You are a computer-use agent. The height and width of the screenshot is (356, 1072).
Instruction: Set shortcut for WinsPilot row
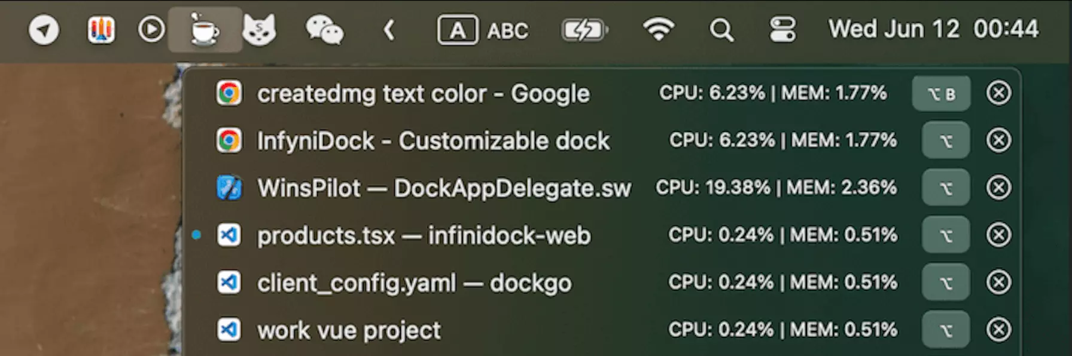pos(946,188)
